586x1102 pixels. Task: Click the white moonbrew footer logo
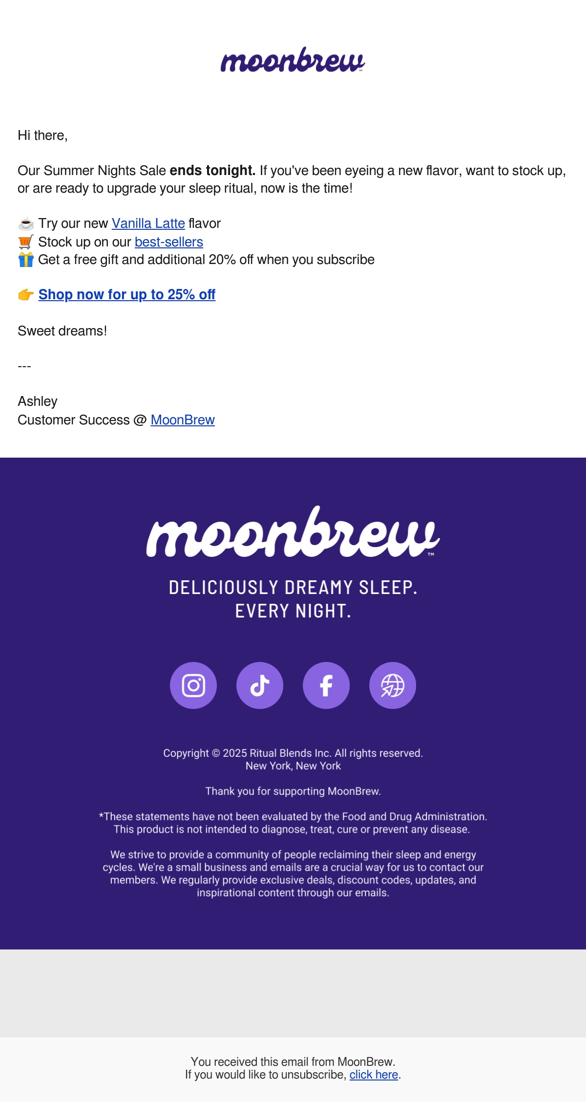293,532
